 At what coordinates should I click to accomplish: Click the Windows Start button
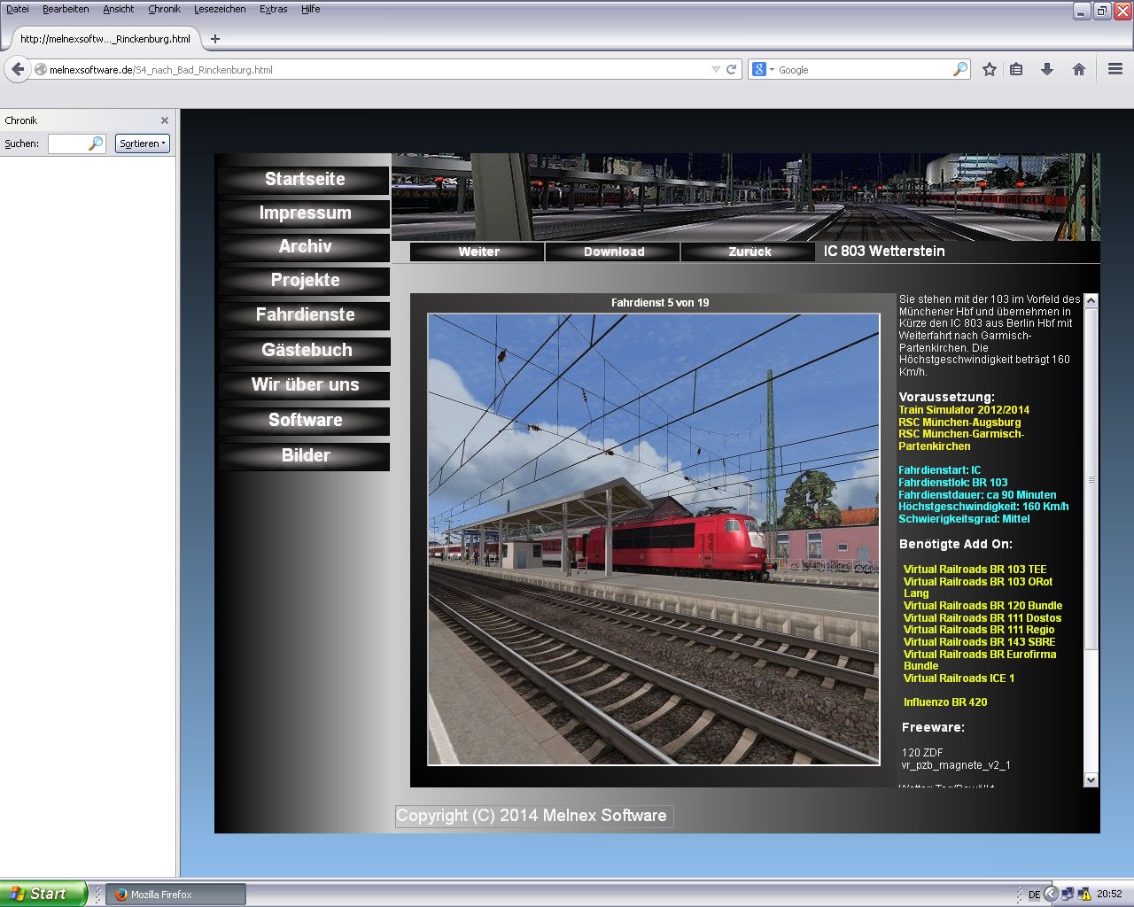tap(43, 894)
